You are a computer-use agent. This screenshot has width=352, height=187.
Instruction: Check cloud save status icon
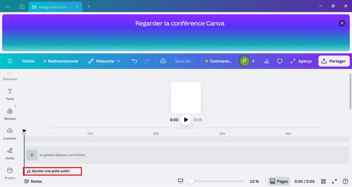click(163, 61)
